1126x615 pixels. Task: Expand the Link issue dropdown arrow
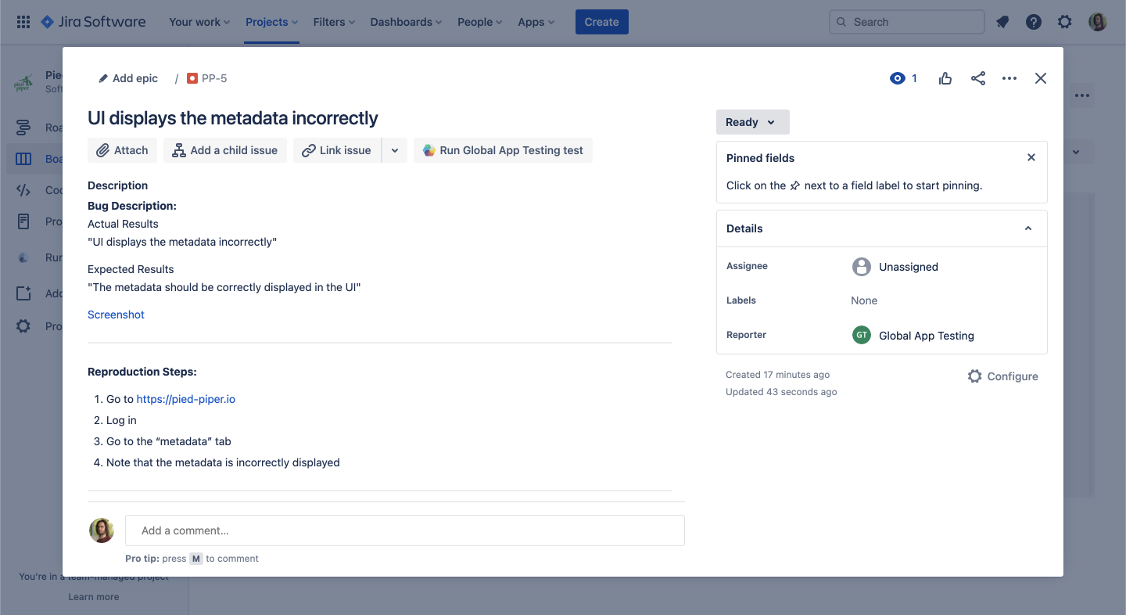pos(395,150)
